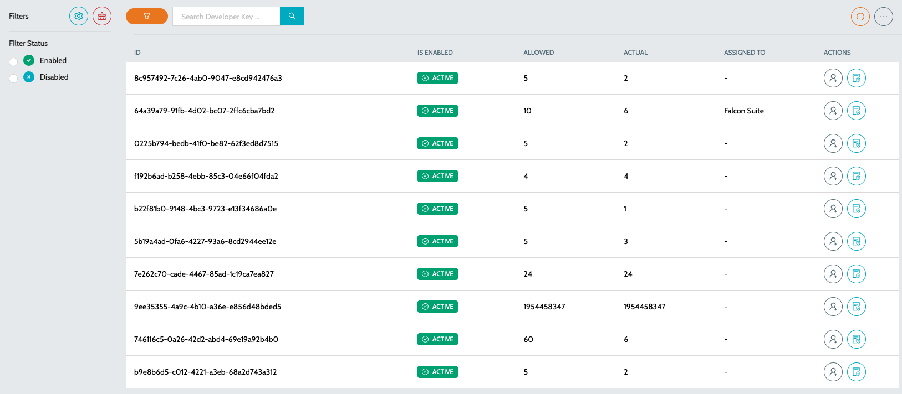Open policy document for key 9ee35355-4a9c
Screen dimensions: 902x394
[x=856, y=307]
